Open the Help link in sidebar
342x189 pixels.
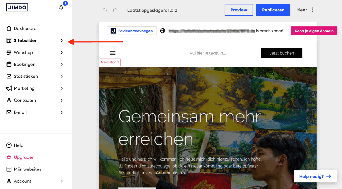click(19, 145)
